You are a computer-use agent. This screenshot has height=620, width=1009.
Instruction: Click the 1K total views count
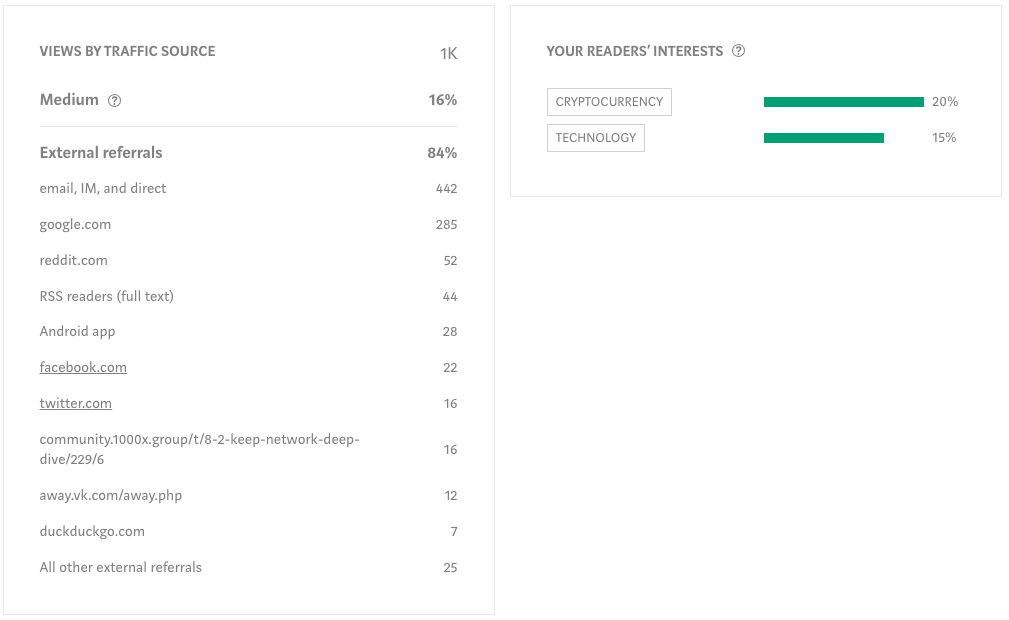click(x=448, y=53)
